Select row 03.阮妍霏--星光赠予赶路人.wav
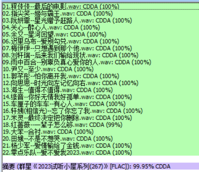This screenshot has height=172, width=199. pos(101,21)
